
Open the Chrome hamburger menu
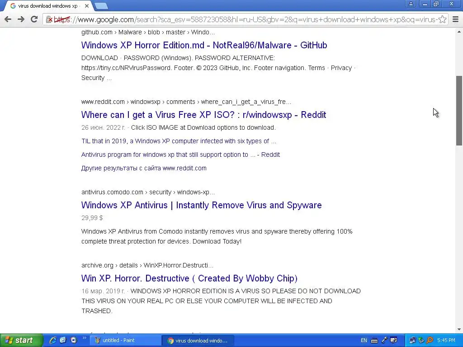click(456, 19)
